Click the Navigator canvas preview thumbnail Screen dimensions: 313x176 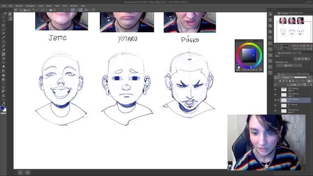293,29
